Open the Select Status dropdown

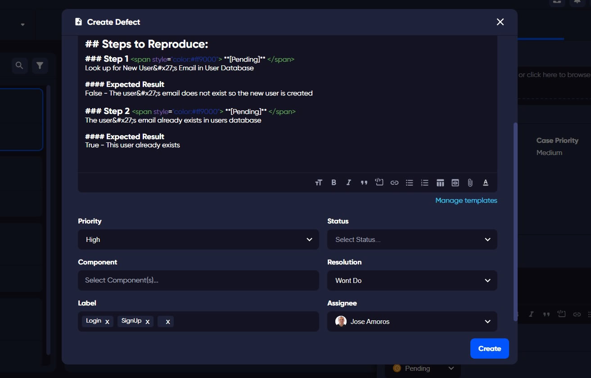click(412, 239)
